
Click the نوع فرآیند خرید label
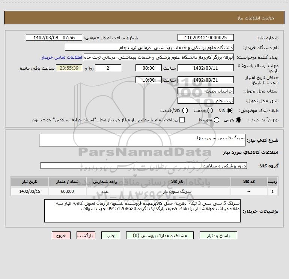[x=263, y=120]
